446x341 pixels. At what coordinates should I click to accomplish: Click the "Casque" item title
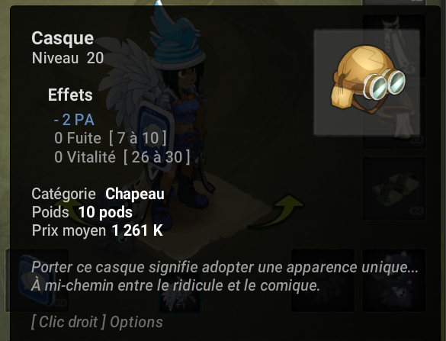[x=63, y=38]
